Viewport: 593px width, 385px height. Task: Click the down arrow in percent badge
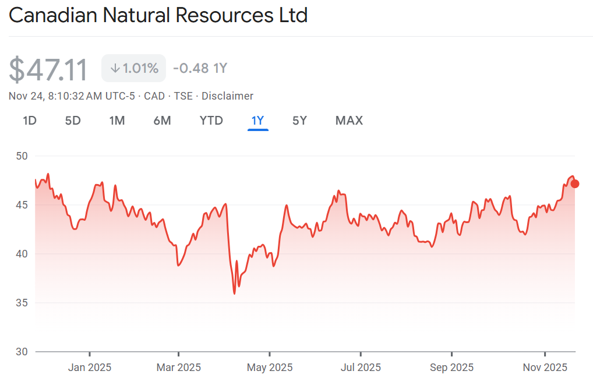(115, 68)
